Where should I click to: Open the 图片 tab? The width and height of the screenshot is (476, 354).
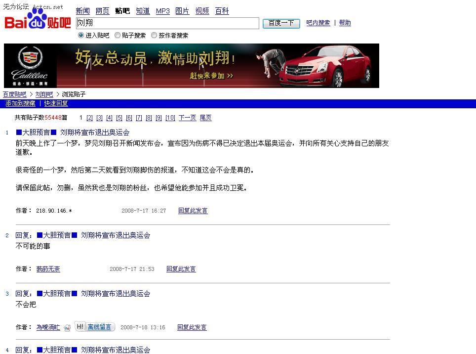(x=182, y=11)
